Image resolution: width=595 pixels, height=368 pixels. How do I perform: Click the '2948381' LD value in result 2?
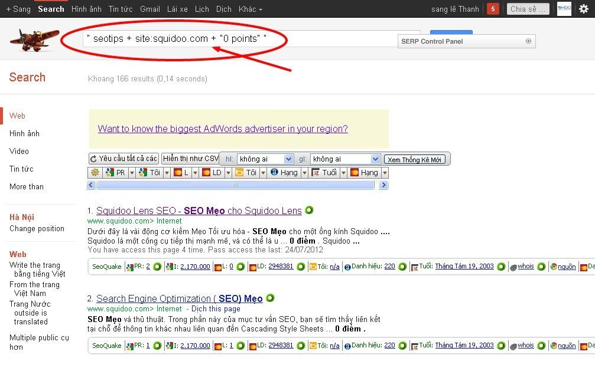point(281,345)
